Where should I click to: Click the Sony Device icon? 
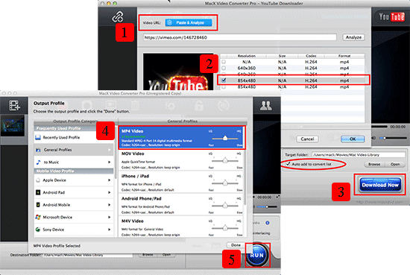38,230
